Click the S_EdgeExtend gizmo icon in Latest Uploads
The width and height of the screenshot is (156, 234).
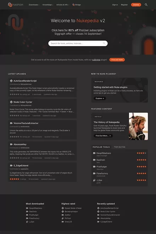11,166
